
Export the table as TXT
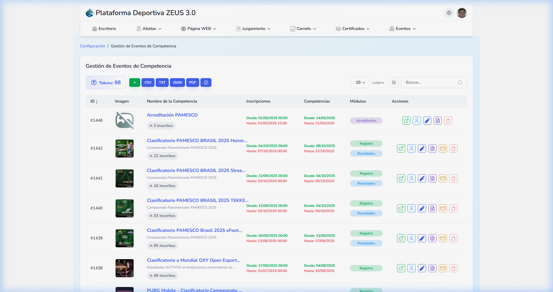pyautogui.click(x=162, y=83)
